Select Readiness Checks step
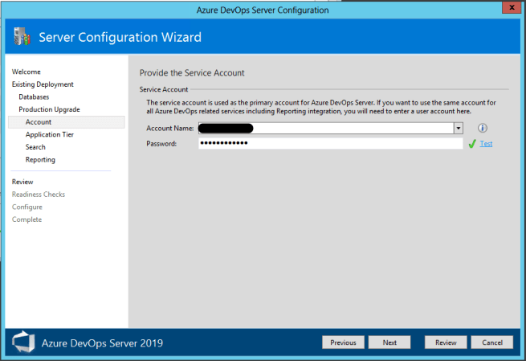Viewport: 526px width, 361px height. pos(39,195)
